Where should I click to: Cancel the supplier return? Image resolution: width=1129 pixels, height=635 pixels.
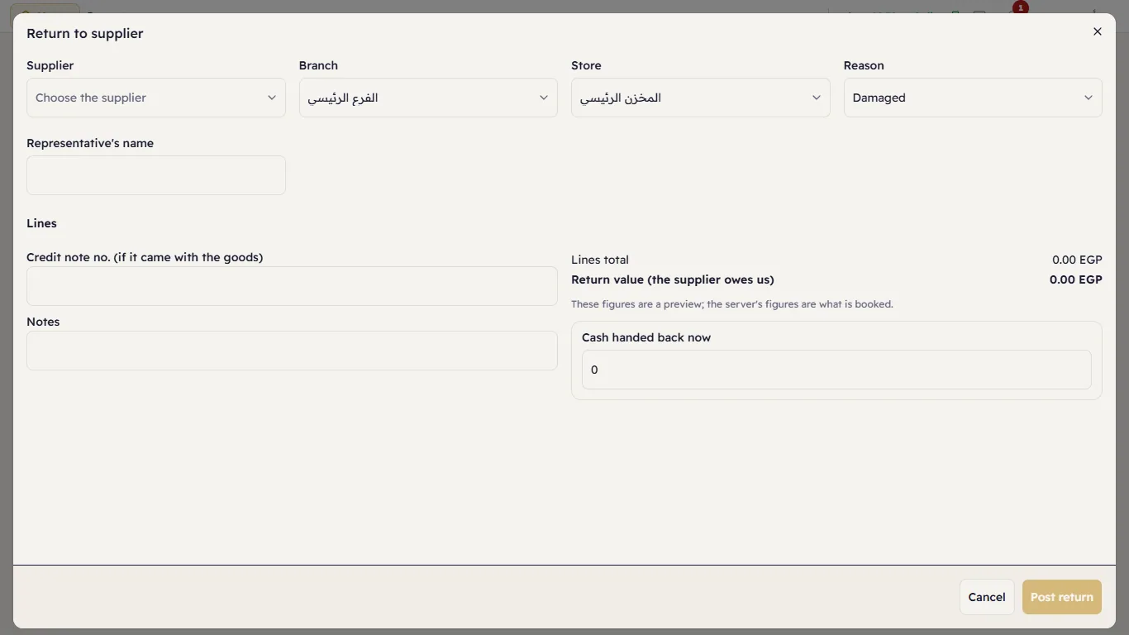(x=987, y=597)
